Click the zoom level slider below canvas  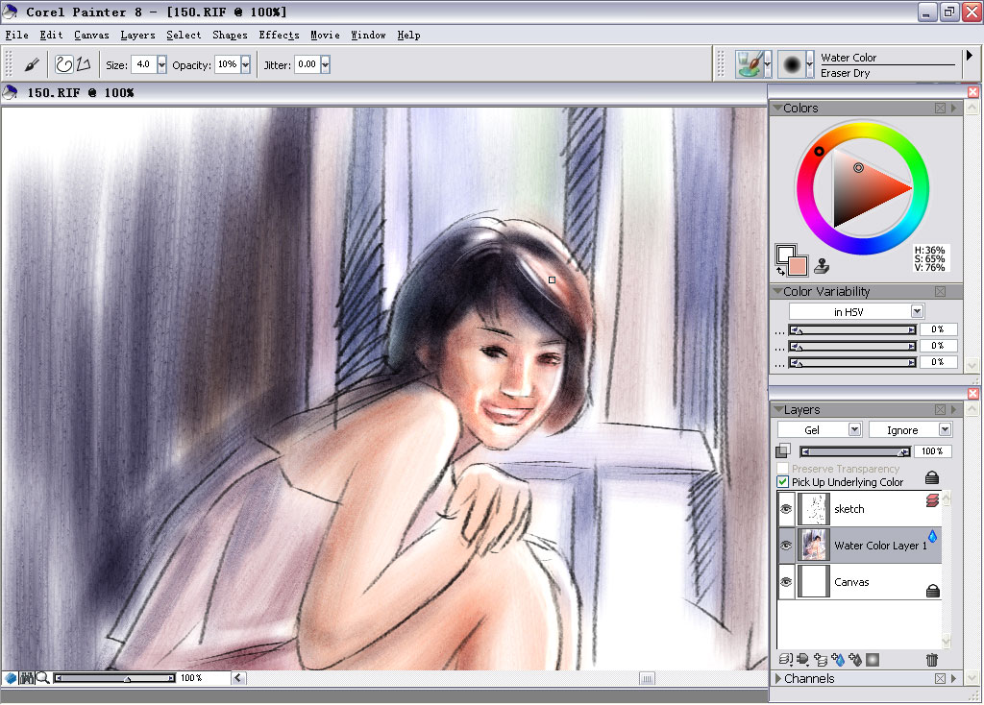click(x=114, y=678)
